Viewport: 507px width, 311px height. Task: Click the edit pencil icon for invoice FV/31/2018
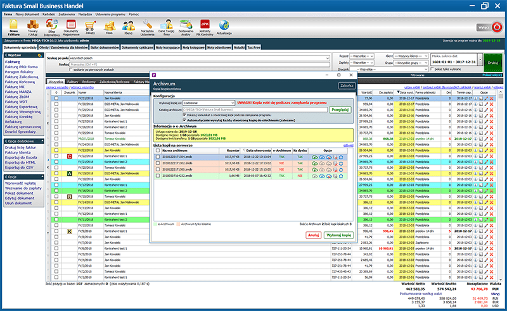[x=486, y=99]
